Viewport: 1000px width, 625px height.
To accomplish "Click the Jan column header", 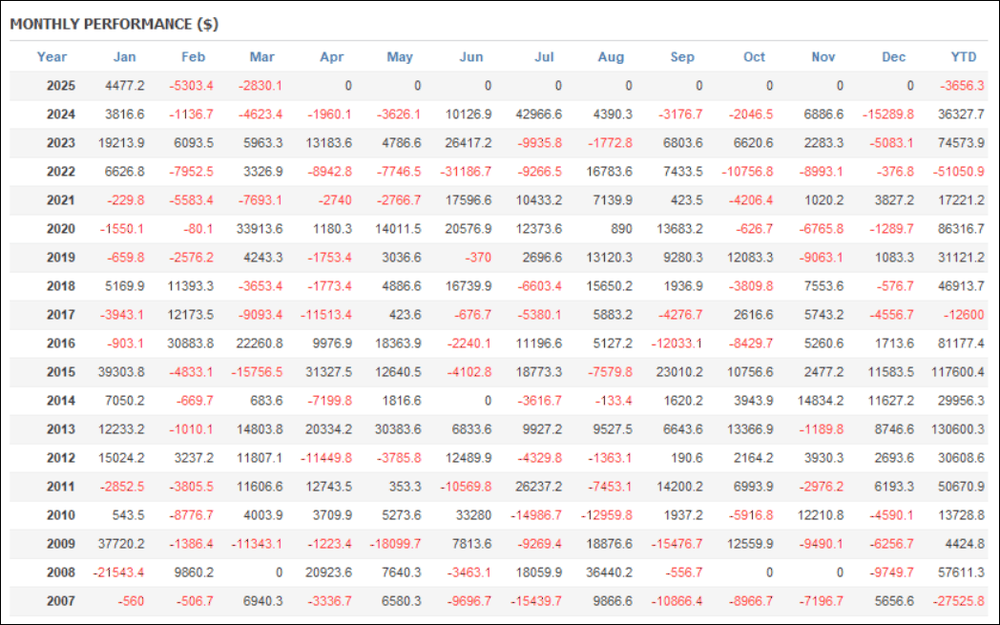I will [x=124, y=56].
